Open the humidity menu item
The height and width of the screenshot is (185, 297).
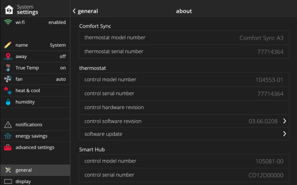click(x=35, y=102)
